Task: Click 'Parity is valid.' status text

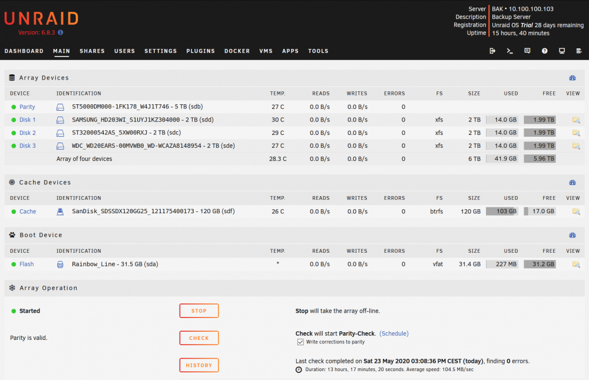Action: (28, 338)
